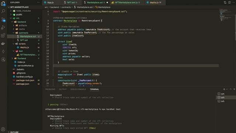Close the terminal panel
This screenshot has height=133, width=236.
[x=234, y=89]
